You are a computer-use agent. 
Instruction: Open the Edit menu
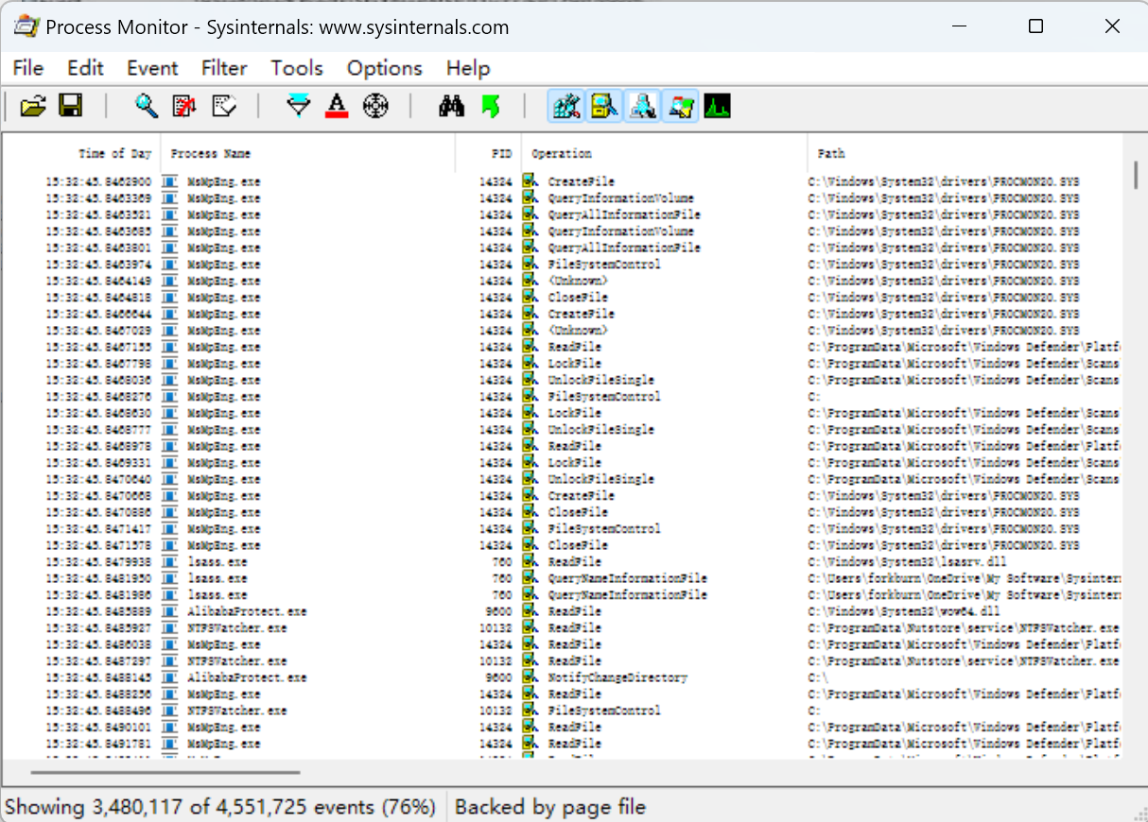click(85, 68)
